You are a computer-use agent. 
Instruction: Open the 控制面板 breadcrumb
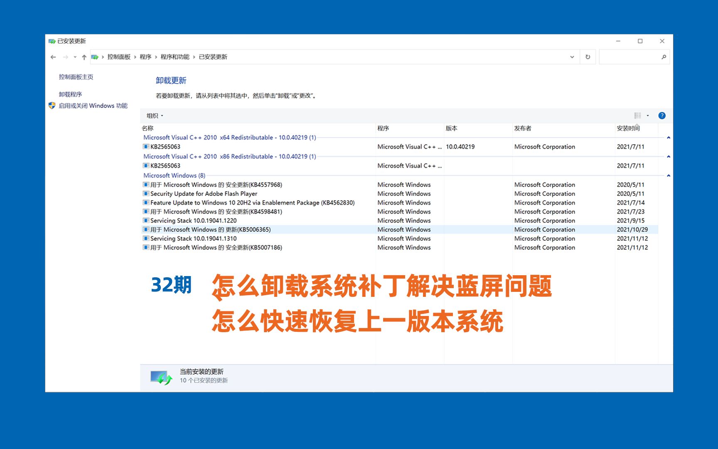coord(119,57)
